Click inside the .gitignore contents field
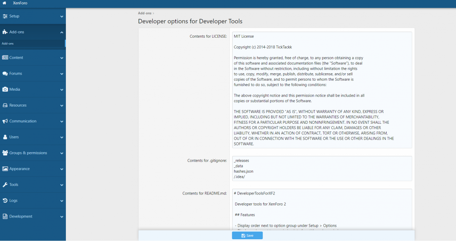This screenshot has height=241, width=456. tap(322, 168)
